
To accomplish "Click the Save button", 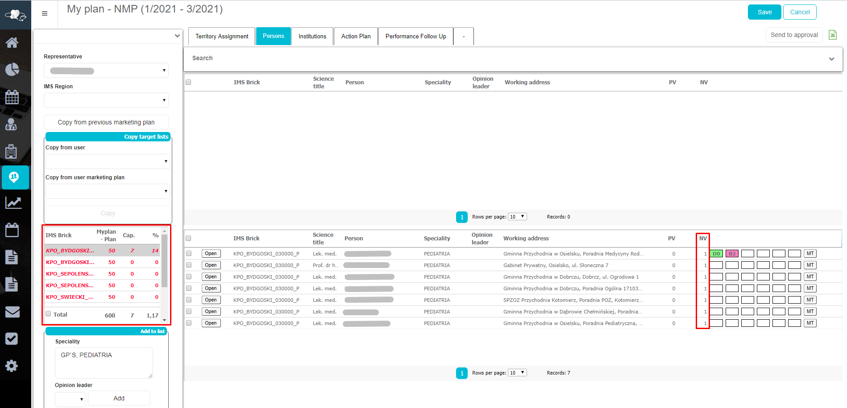I will pyautogui.click(x=764, y=12).
